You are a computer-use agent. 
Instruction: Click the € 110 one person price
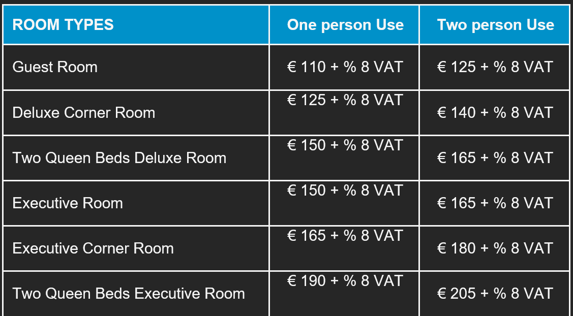coord(345,67)
